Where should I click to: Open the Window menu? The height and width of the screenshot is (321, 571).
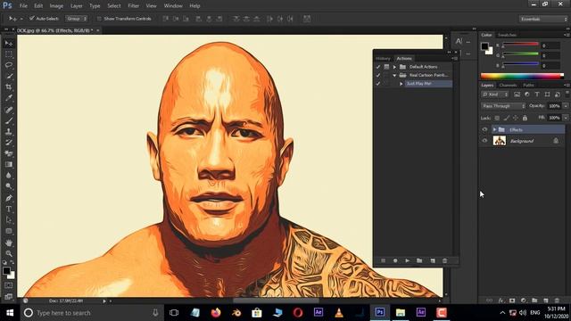pos(173,6)
